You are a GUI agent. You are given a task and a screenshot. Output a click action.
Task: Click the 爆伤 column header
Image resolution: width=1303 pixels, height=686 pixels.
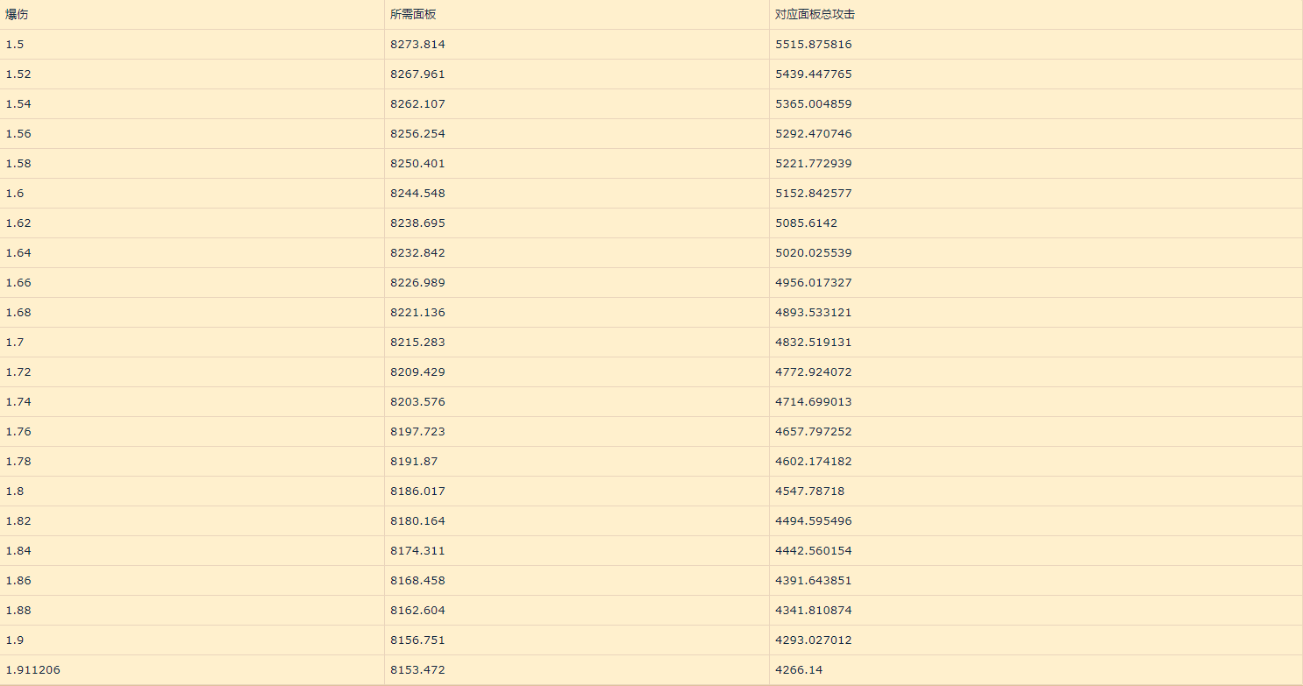tap(192, 14)
